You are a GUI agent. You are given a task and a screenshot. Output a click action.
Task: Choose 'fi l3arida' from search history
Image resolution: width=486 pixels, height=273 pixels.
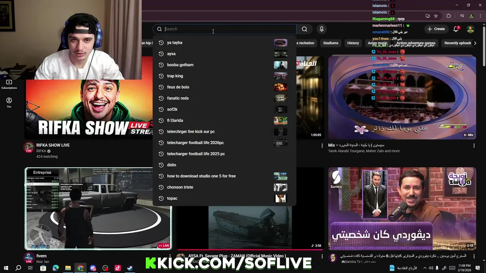point(224,121)
